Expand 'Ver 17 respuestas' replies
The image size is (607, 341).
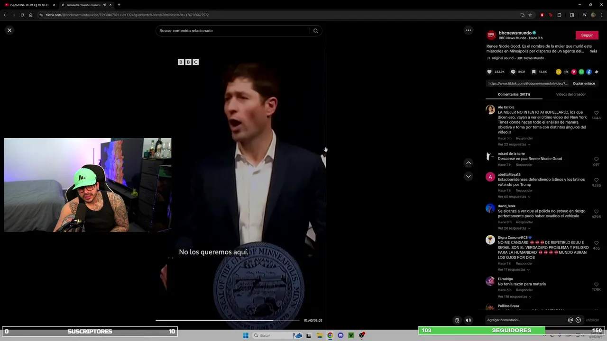[x=513, y=269]
